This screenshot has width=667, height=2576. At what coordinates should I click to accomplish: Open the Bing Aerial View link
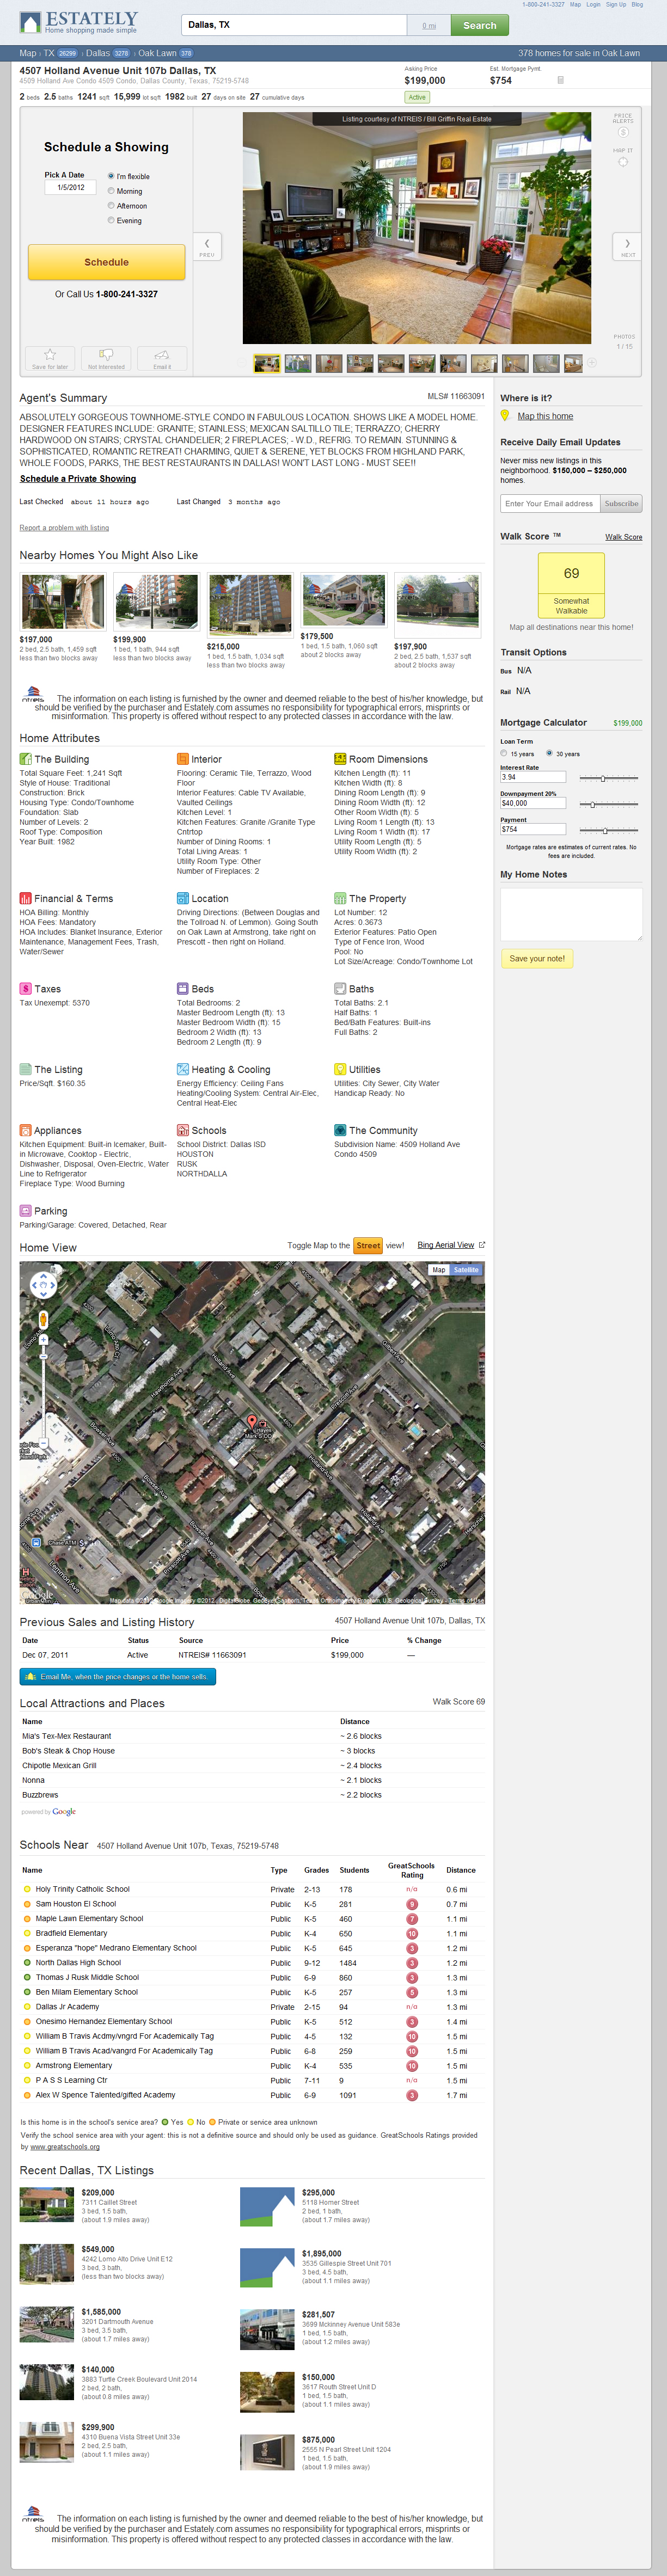tap(446, 1245)
